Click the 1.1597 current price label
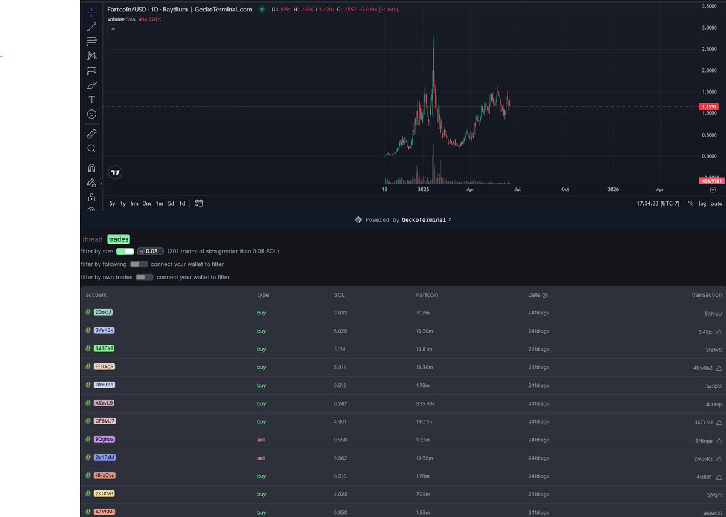This screenshot has width=726, height=517. click(x=709, y=107)
